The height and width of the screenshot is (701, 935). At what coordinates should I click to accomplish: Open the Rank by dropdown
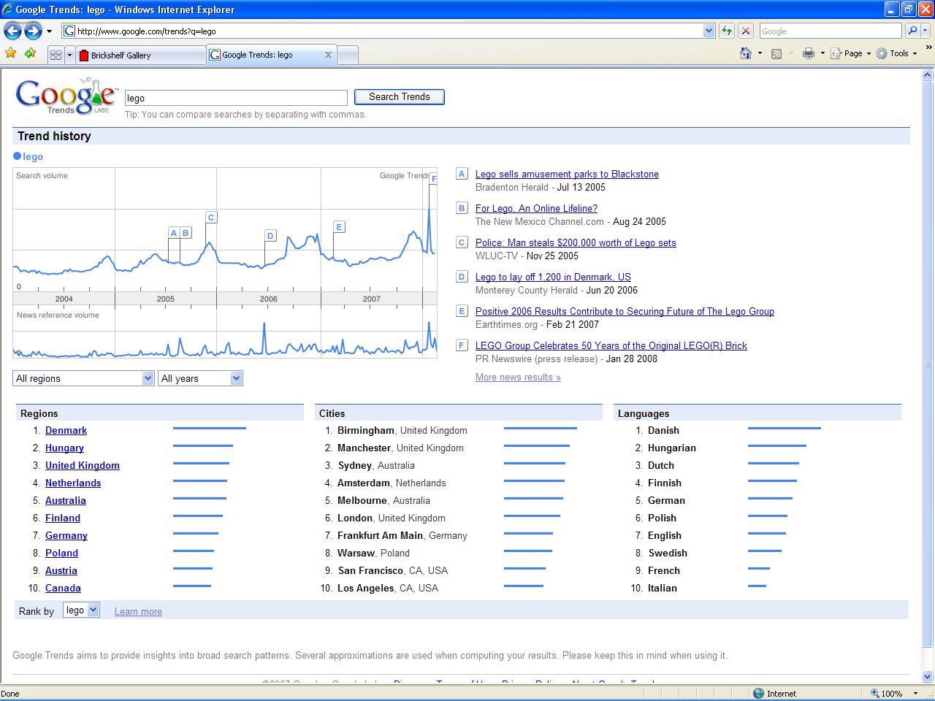click(92, 610)
